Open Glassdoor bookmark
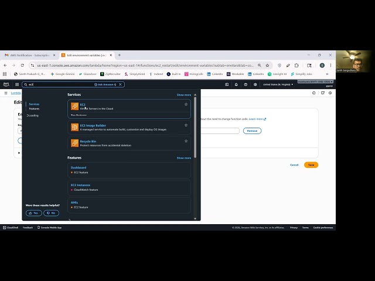This screenshot has height=281, width=375. coord(87,74)
